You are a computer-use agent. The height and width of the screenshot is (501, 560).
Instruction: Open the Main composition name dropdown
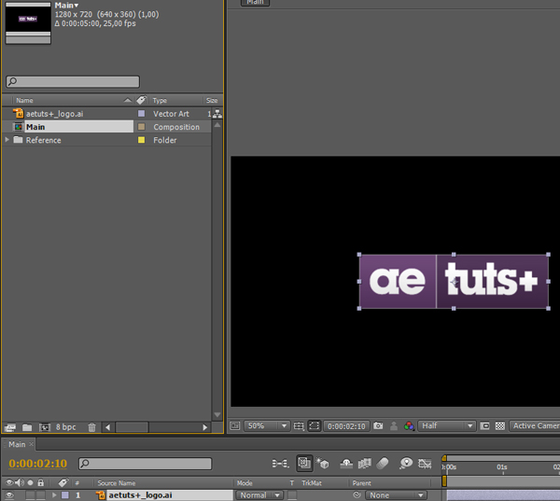click(x=66, y=6)
